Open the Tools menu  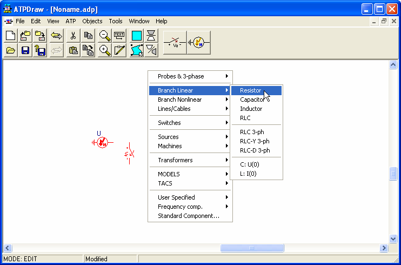(116, 21)
